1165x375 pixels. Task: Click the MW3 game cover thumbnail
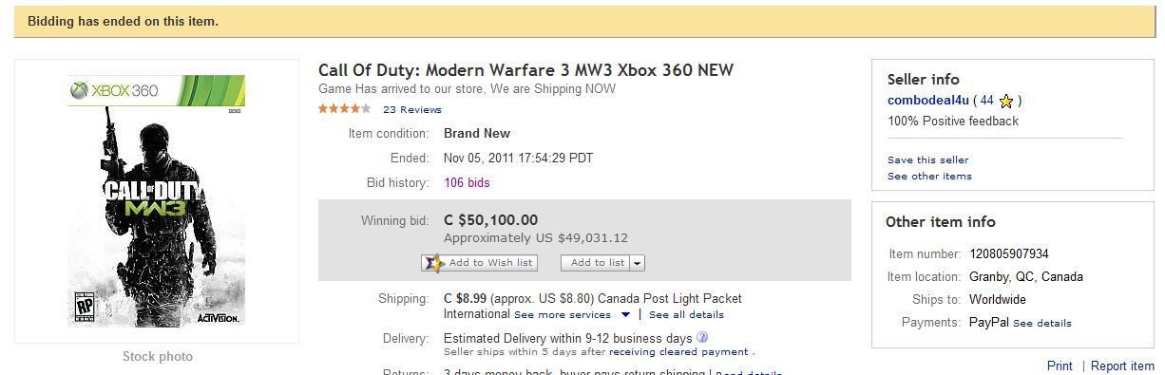coord(157,201)
